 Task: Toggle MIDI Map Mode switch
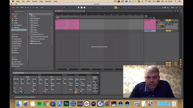(x=172, y=7)
